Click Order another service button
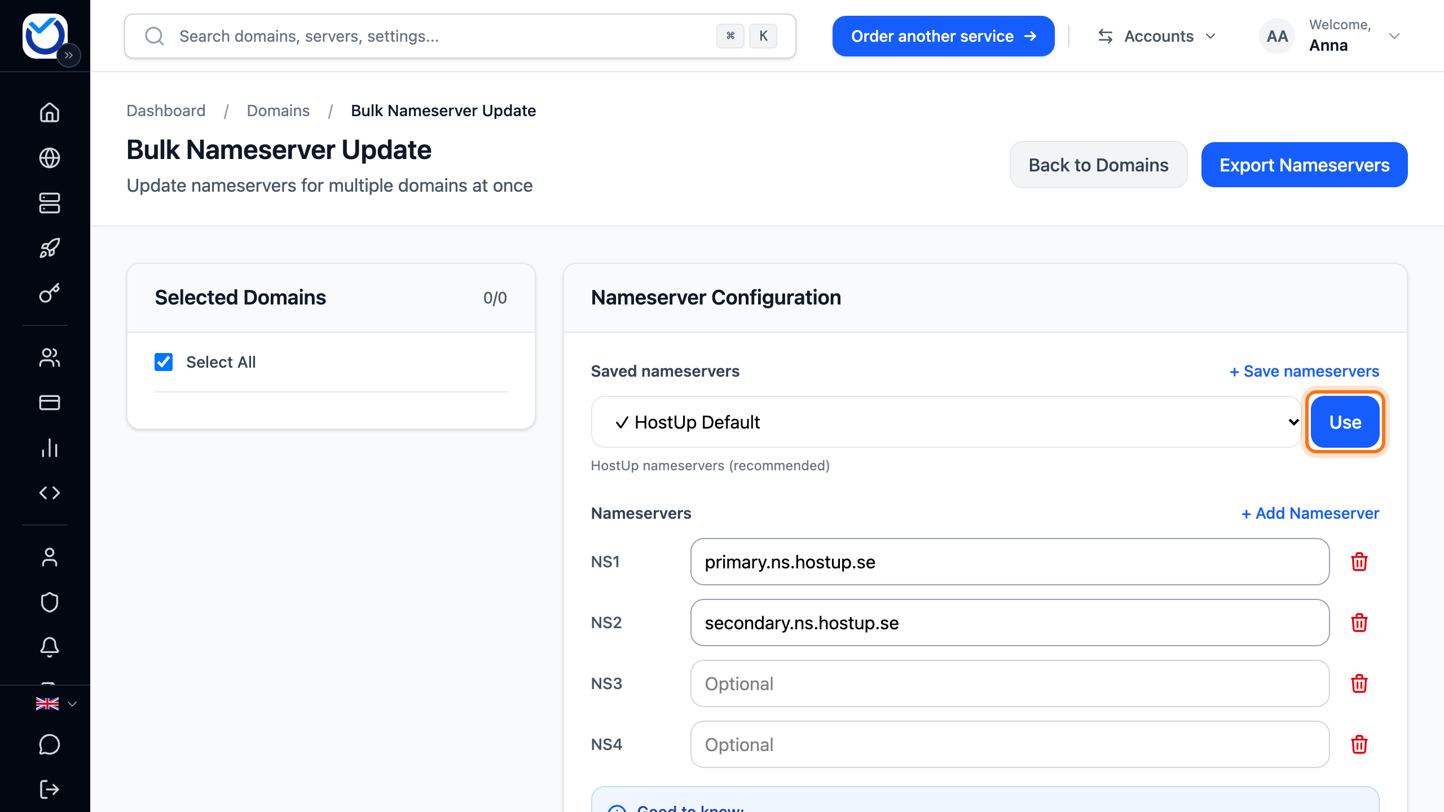 [943, 36]
